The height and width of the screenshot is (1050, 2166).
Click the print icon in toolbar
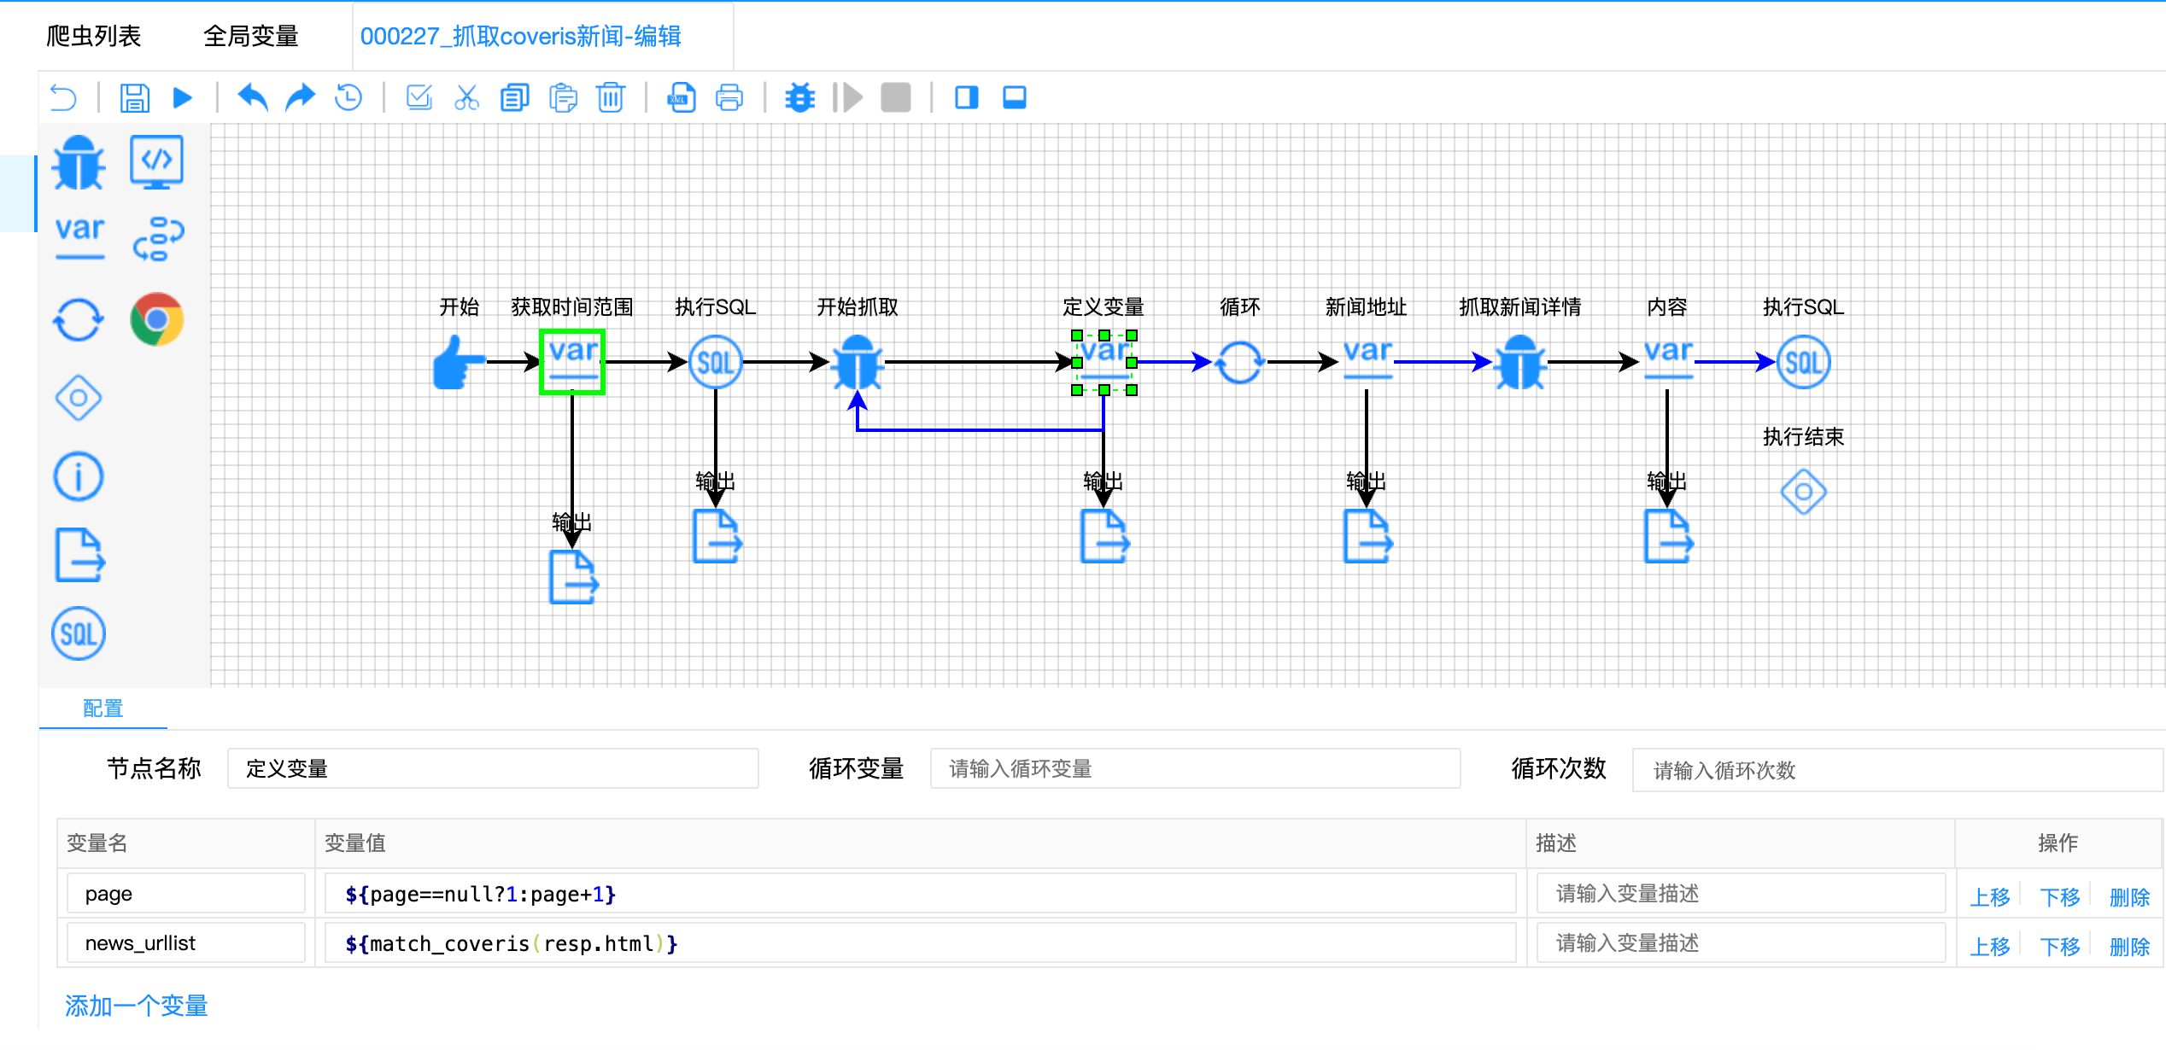[x=729, y=98]
